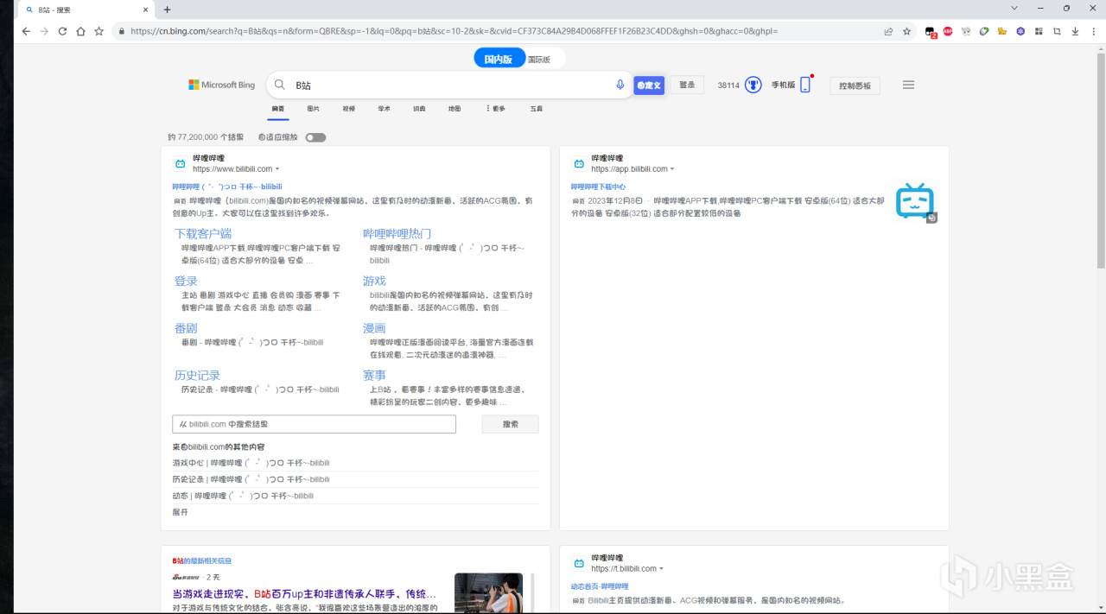Viewport: 1106px width, 614px height.
Task: Open the 历史记录 sitelink
Action: point(197,375)
